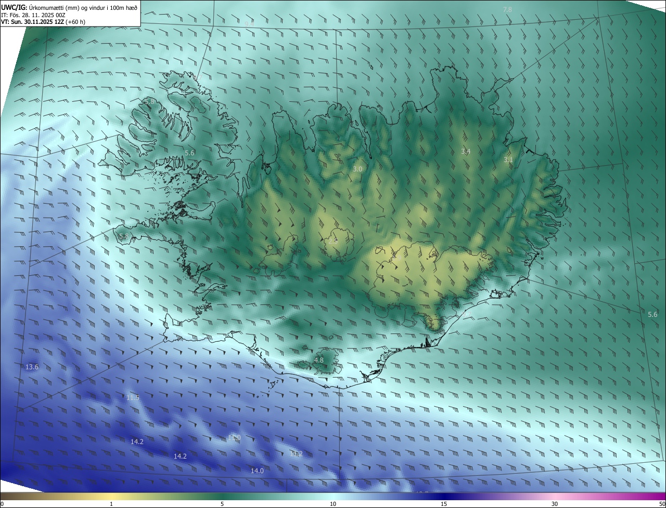Click the tick label 15 on the color scale
The height and width of the screenshot is (508, 666).
(x=444, y=504)
